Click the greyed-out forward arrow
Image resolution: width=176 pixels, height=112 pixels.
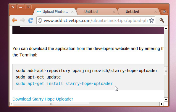(x=22, y=20)
